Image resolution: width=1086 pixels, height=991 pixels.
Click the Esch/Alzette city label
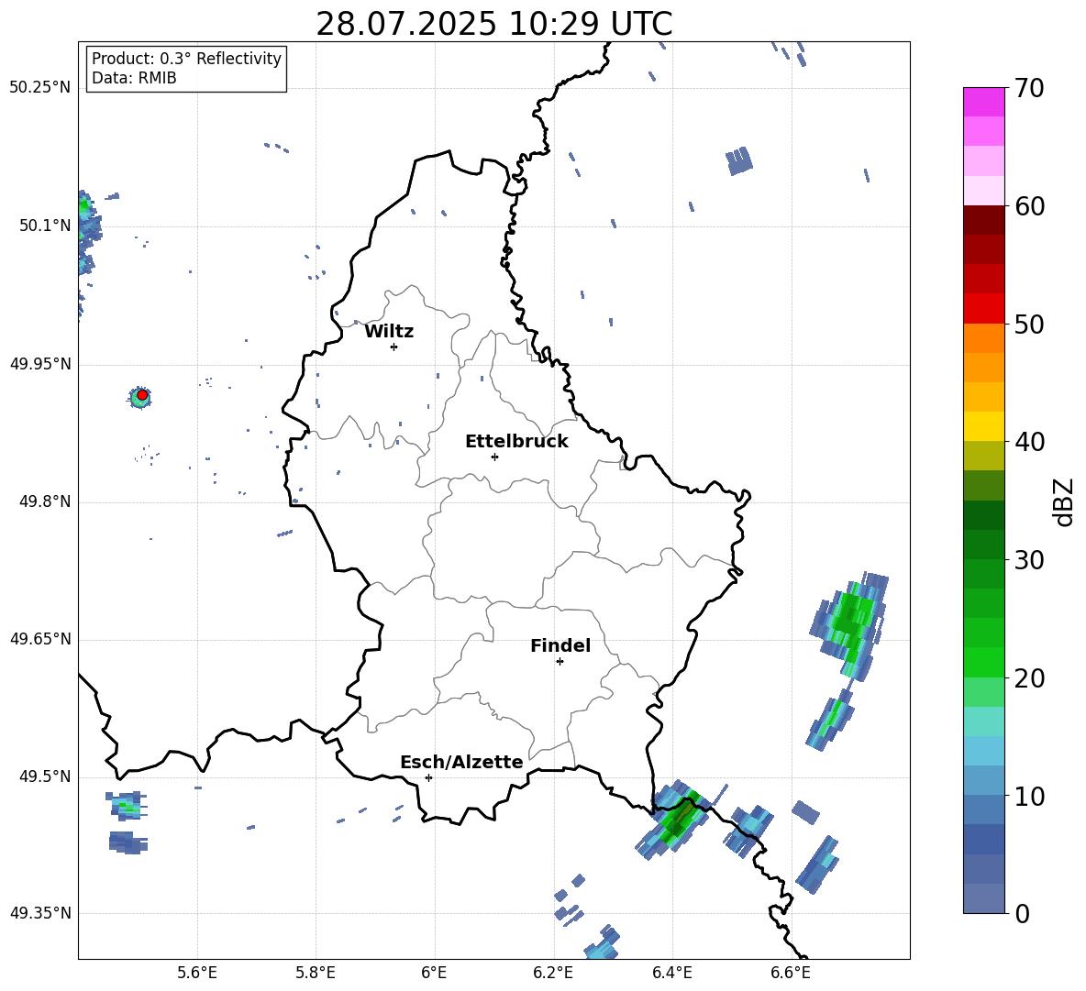tap(462, 762)
